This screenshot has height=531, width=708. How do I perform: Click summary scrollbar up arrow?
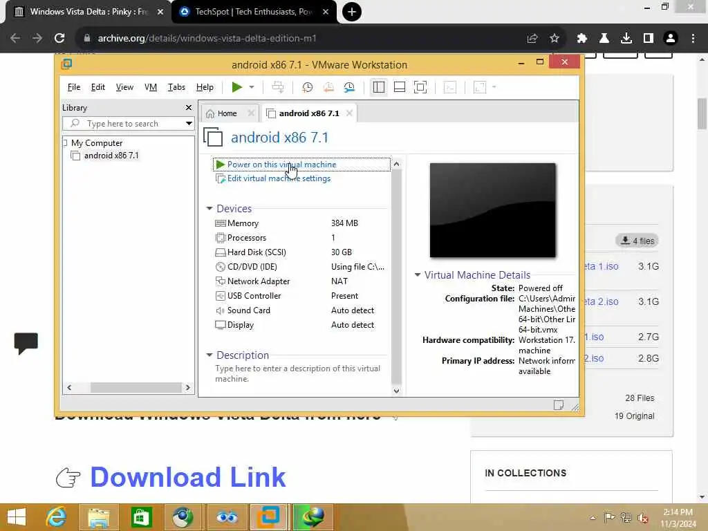(396, 164)
